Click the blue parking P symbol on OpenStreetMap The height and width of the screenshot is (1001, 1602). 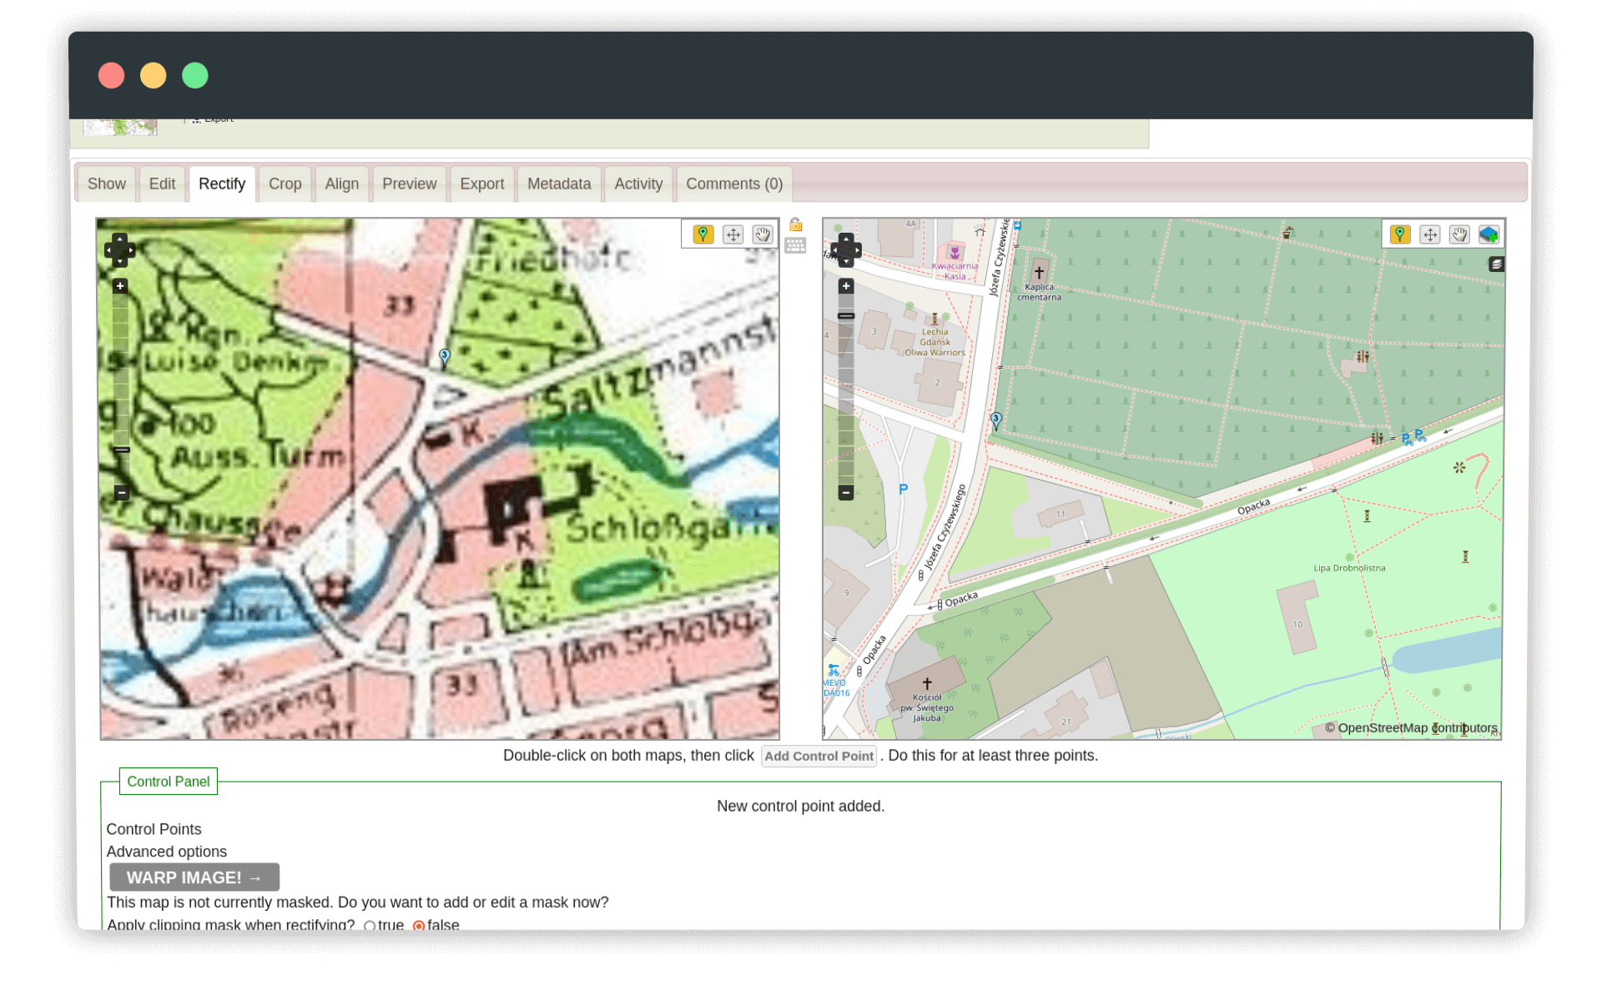(903, 490)
